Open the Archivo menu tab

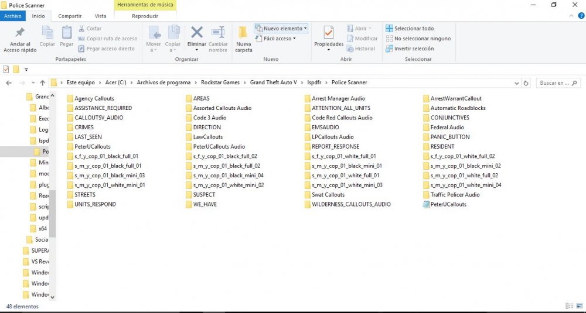(x=13, y=16)
